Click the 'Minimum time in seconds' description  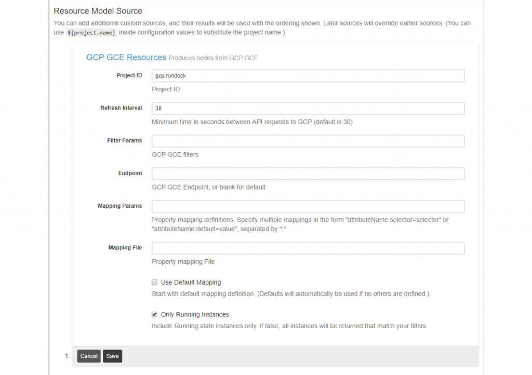click(x=252, y=122)
